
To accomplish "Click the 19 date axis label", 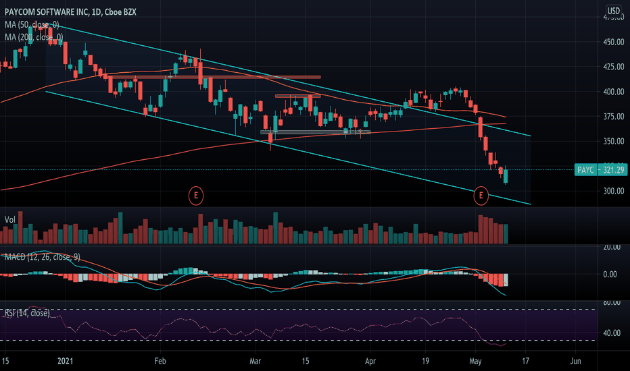I will pos(425,361).
